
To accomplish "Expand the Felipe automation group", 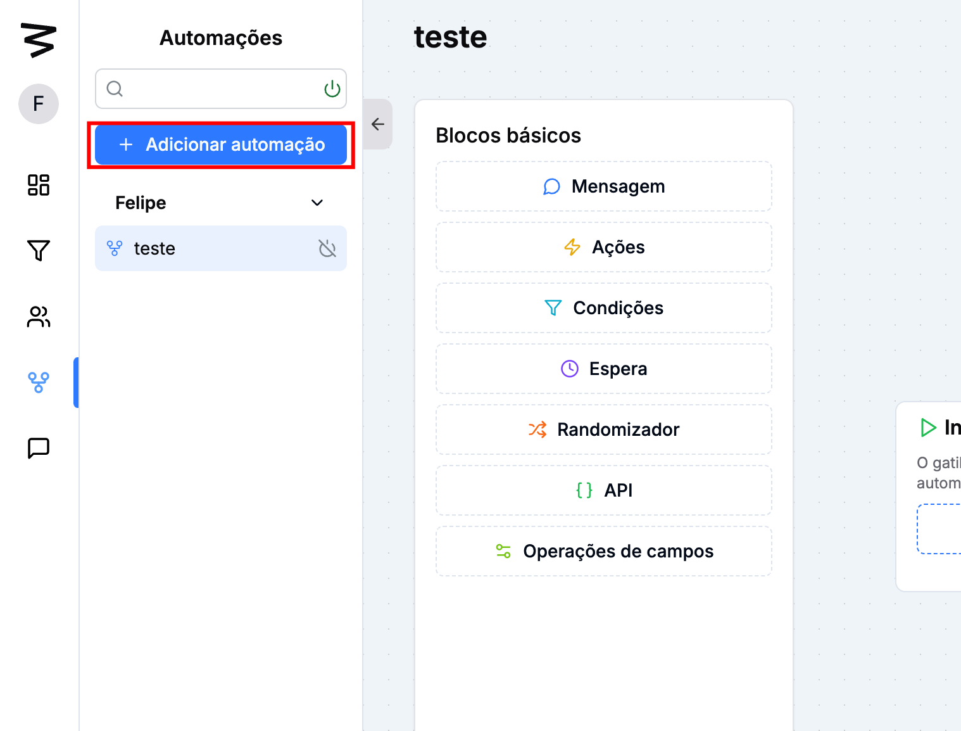I will pyautogui.click(x=141, y=203).
